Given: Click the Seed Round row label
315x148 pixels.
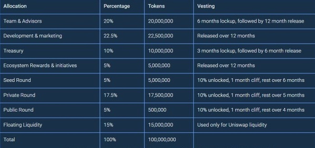Looking at the screenshot, I should 17,80.
